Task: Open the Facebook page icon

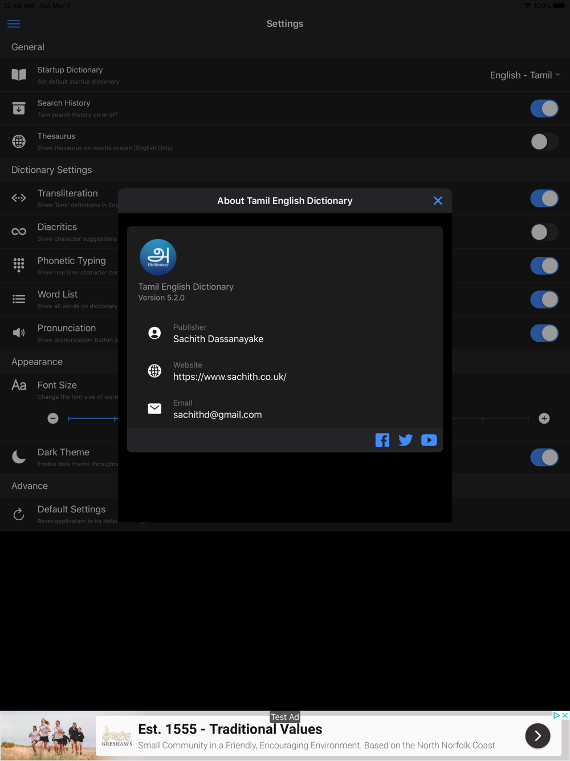Action: 382,440
